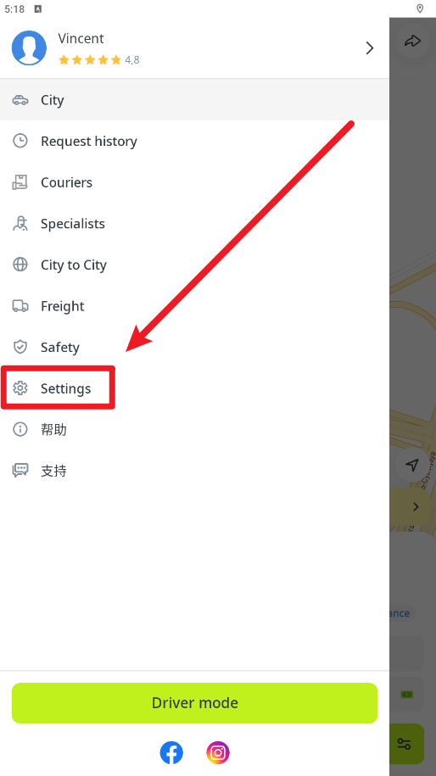This screenshot has height=776, width=436.
Task: Select City to City option
Action: point(194,265)
